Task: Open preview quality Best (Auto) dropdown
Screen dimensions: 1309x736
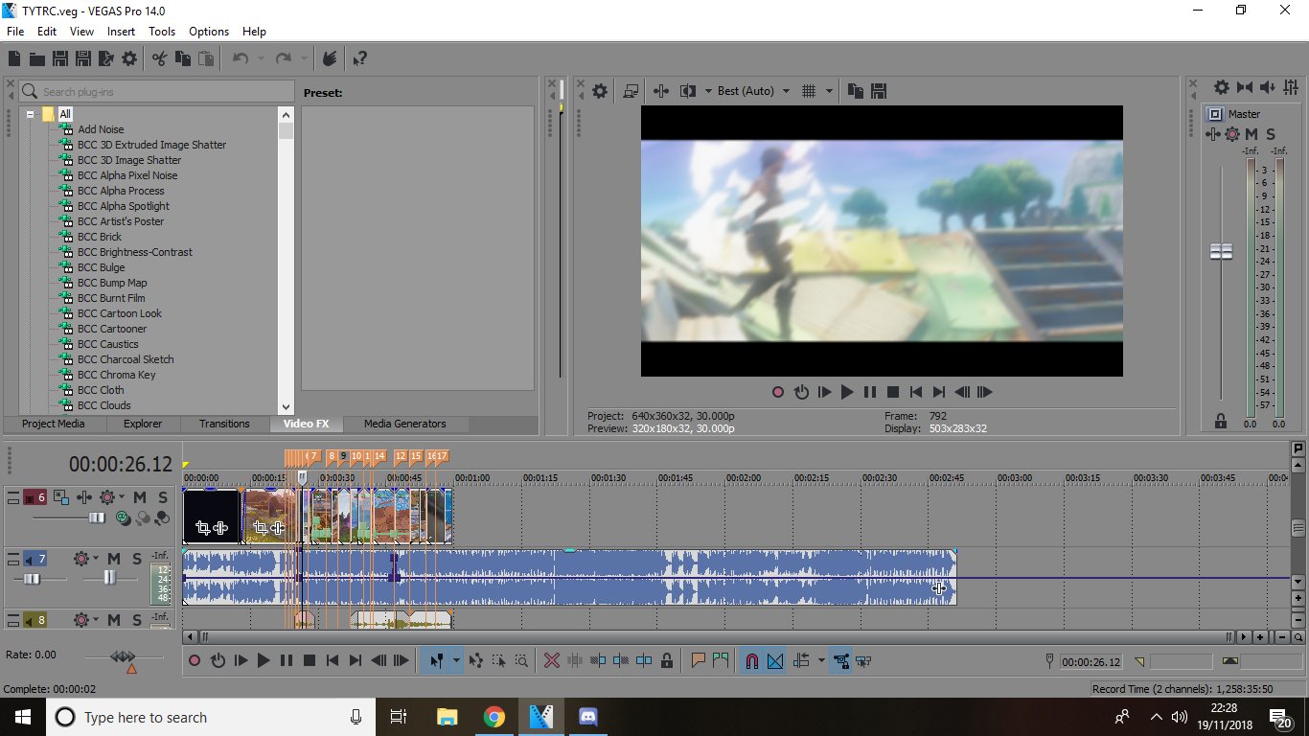Action: tap(786, 91)
